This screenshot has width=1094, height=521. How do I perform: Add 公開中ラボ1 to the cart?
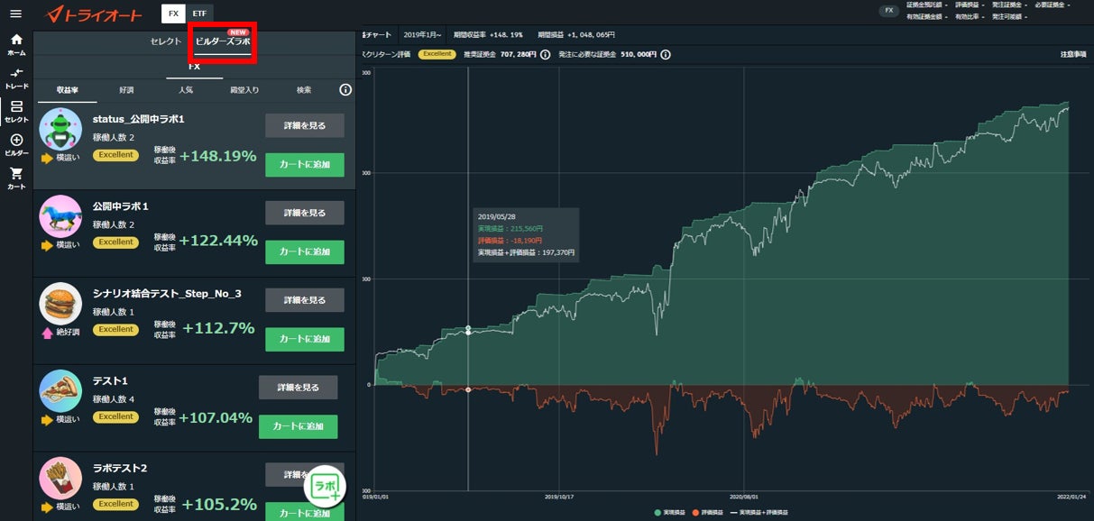304,252
